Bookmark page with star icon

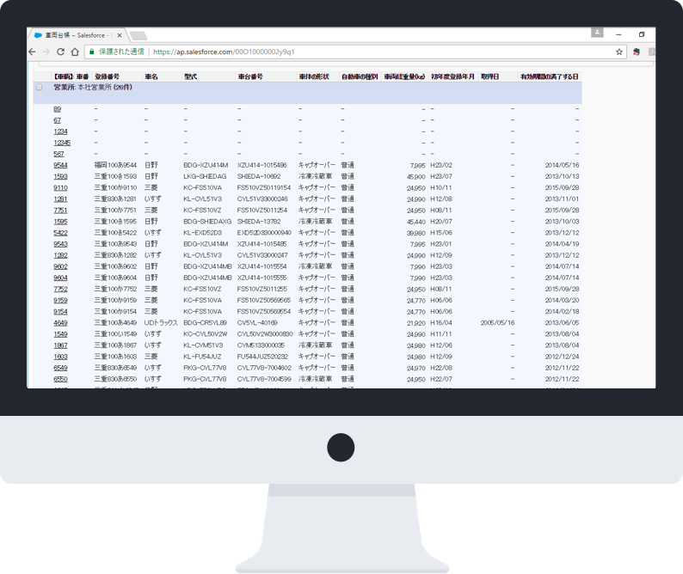coord(619,52)
